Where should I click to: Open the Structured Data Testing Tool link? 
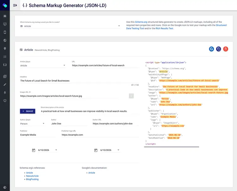pyautogui.click(x=176, y=27)
